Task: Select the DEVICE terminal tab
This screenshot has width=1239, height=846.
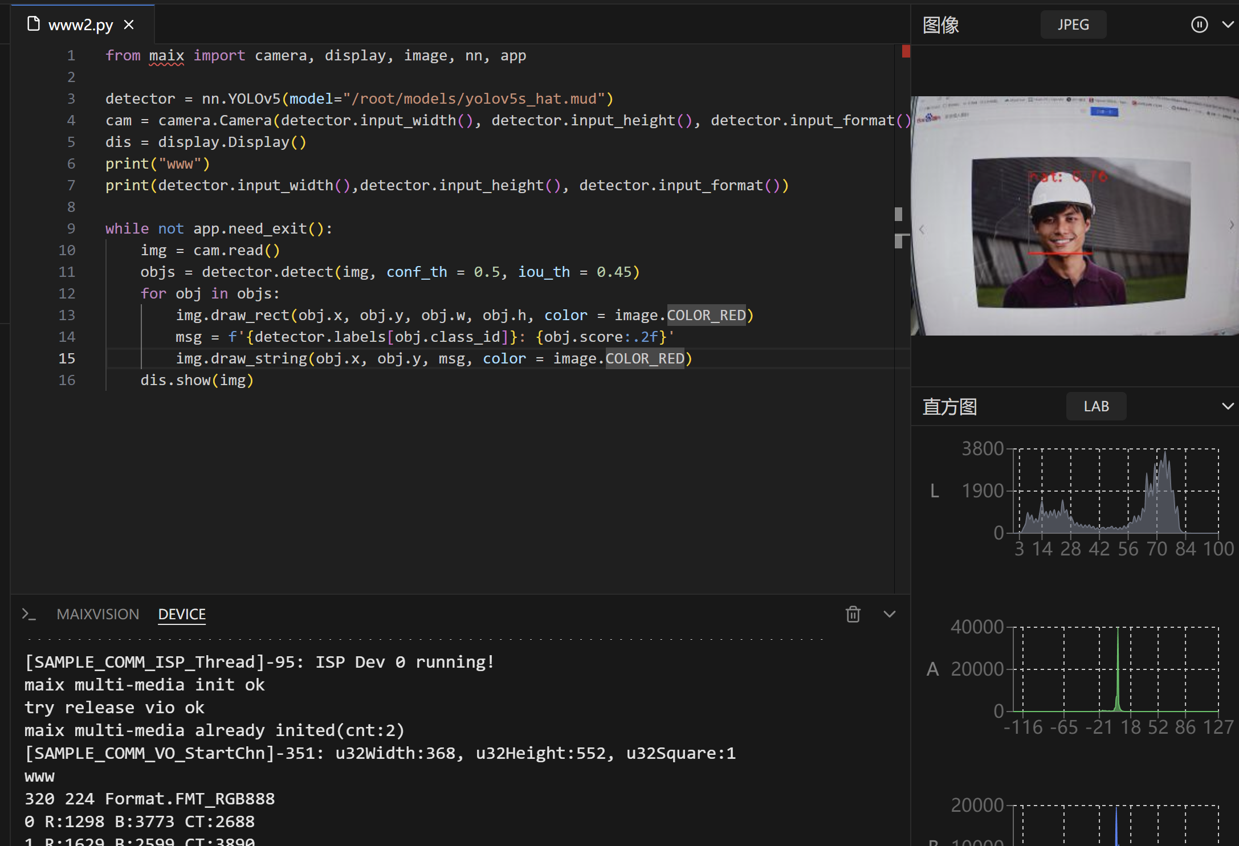Action: coord(182,614)
